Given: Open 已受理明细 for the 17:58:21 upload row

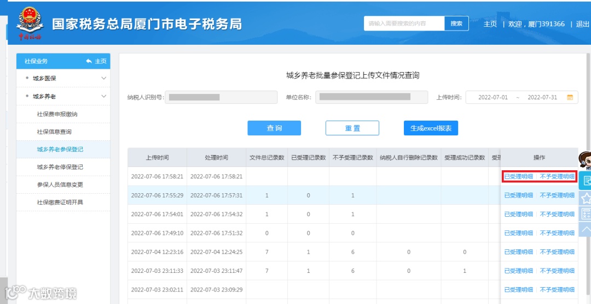Looking at the screenshot, I should pyautogui.click(x=519, y=176).
